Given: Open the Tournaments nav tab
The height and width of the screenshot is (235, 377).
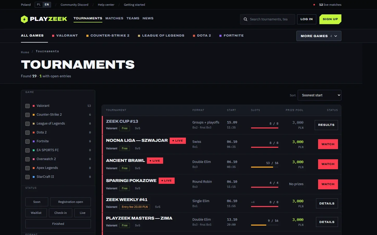Looking at the screenshot, I should 88,18.
